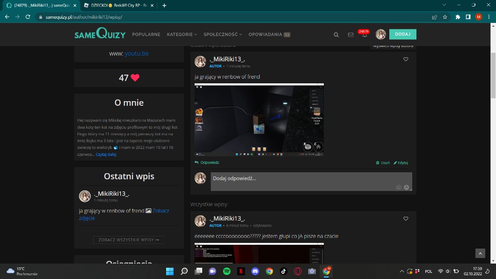Open Spotify from the taskbar

pos(226,271)
